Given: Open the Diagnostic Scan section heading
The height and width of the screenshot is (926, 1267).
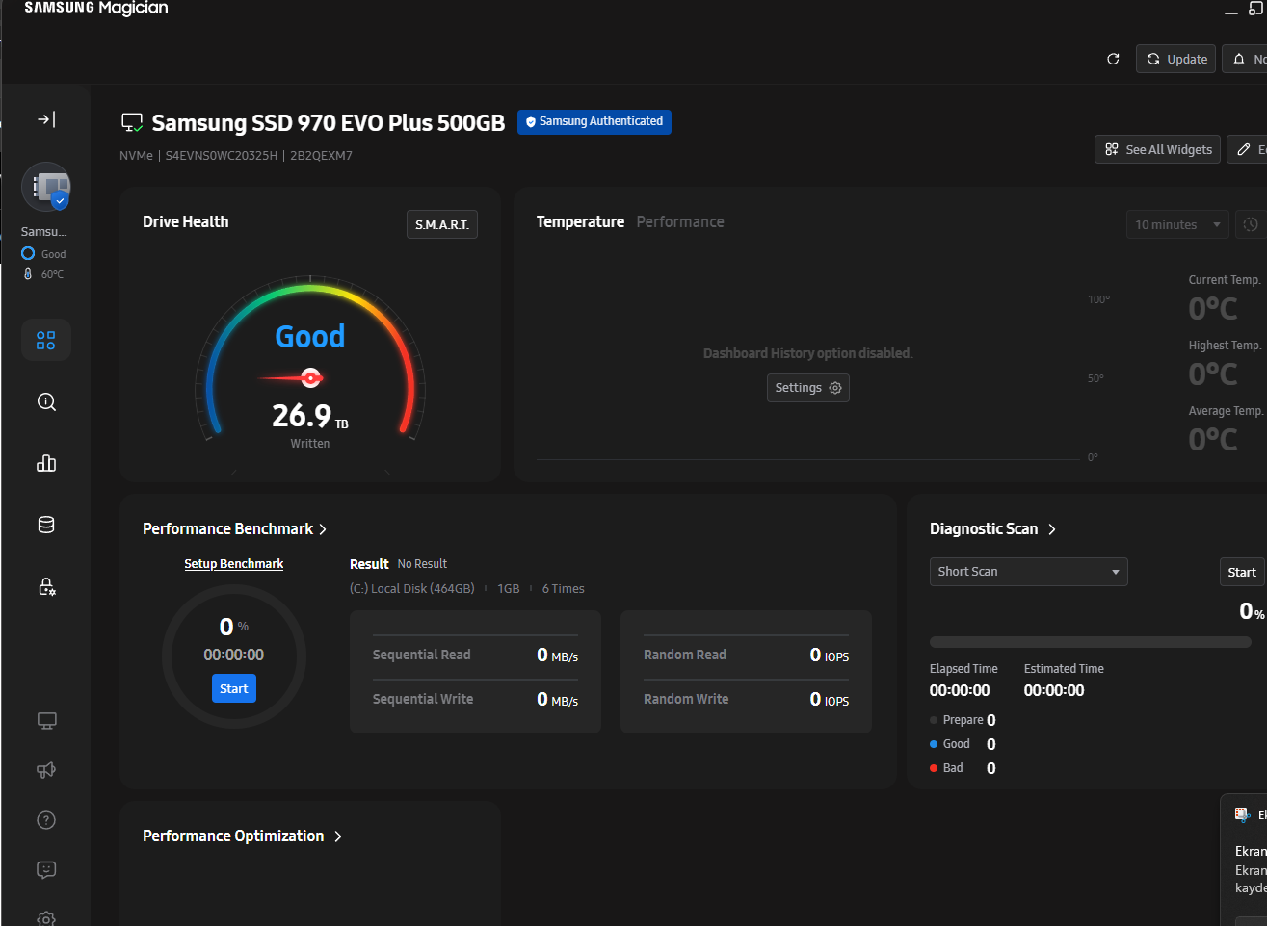Looking at the screenshot, I should [993, 529].
